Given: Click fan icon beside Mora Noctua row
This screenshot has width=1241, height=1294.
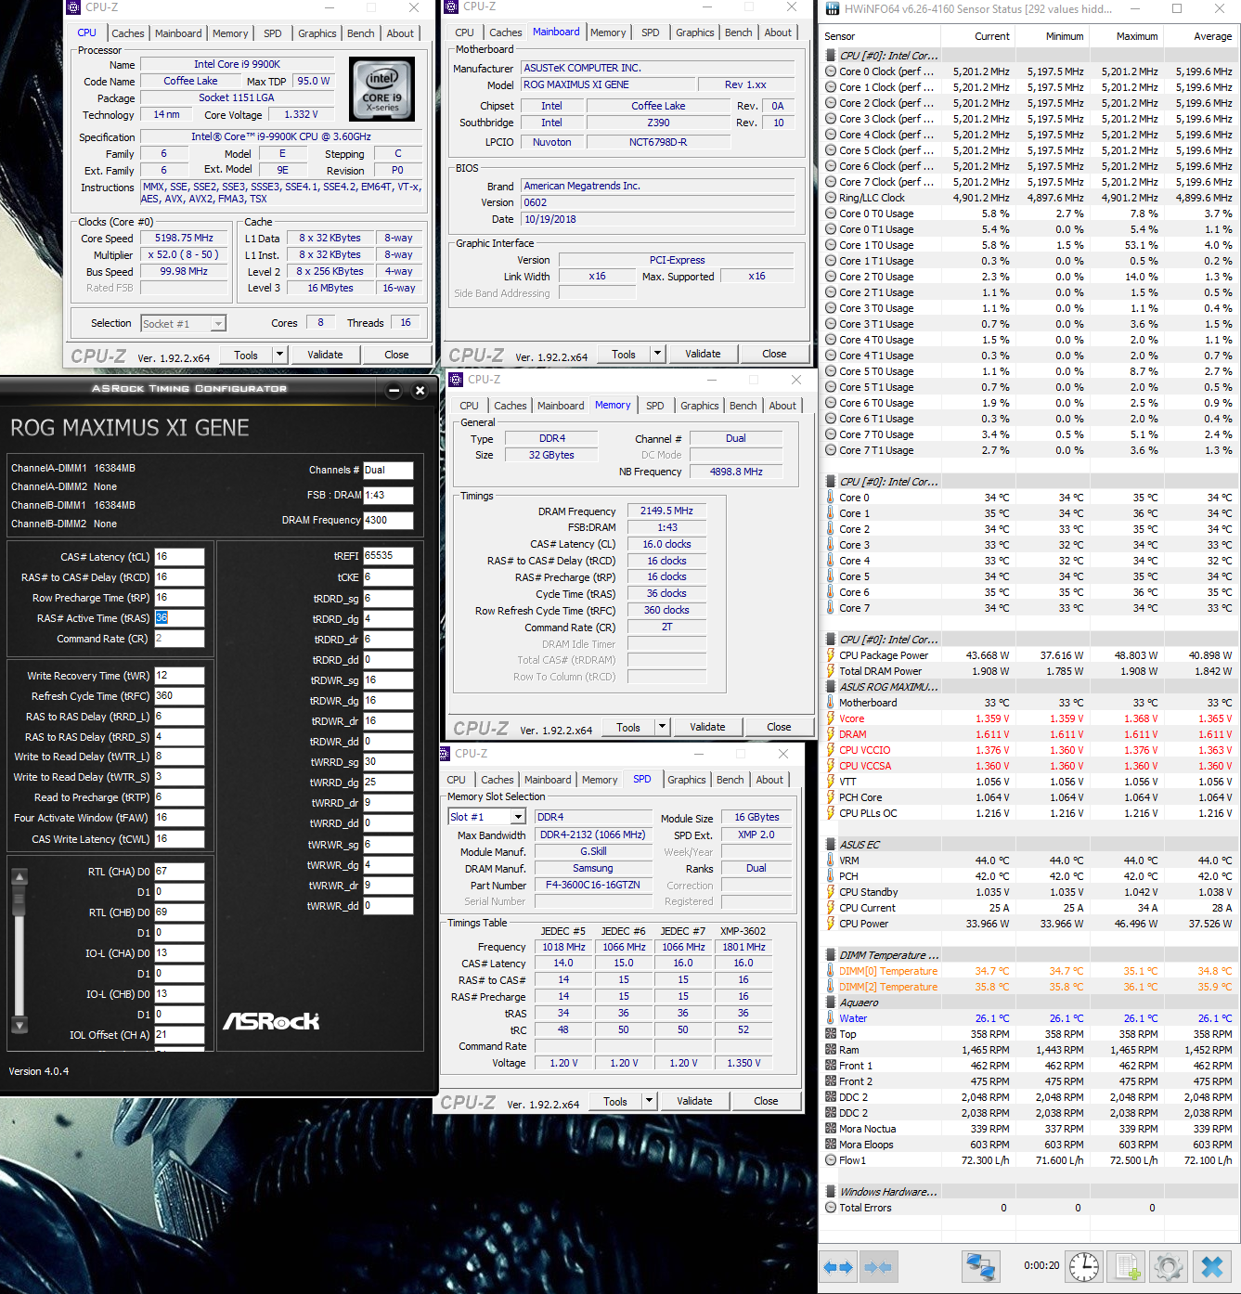Looking at the screenshot, I should (x=831, y=1129).
